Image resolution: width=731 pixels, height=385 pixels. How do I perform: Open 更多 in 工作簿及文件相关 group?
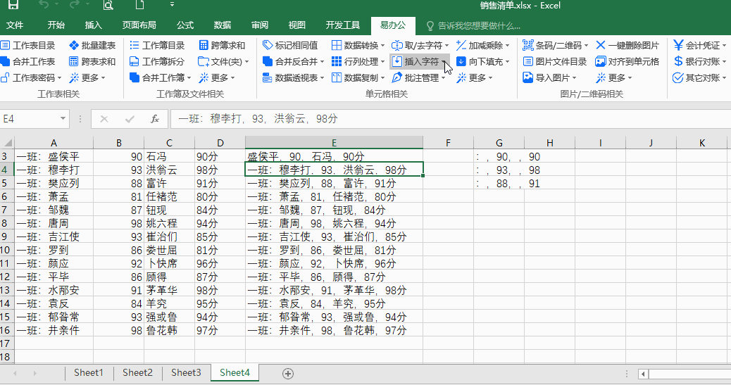click(x=217, y=78)
